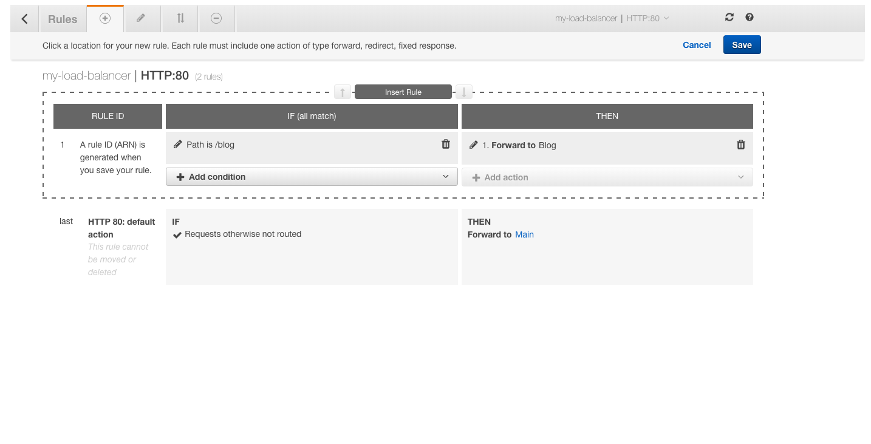Click the Cancel link
Screen dimensions: 871x444
point(697,45)
